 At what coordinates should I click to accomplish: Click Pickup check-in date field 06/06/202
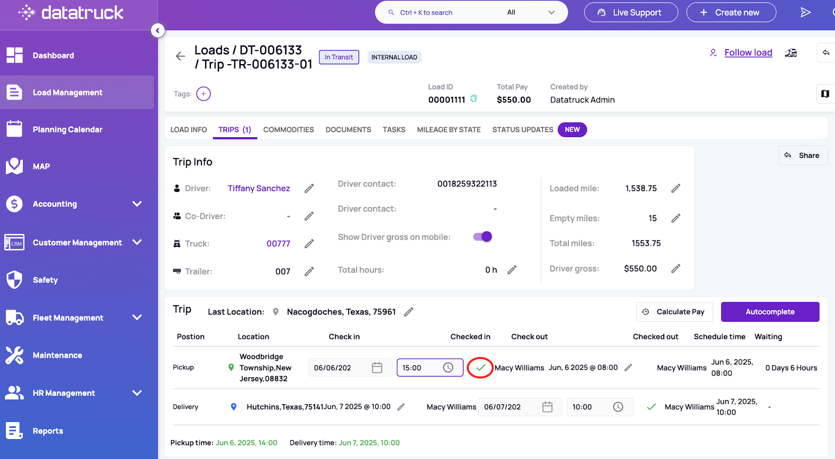pyautogui.click(x=350, y=368)
